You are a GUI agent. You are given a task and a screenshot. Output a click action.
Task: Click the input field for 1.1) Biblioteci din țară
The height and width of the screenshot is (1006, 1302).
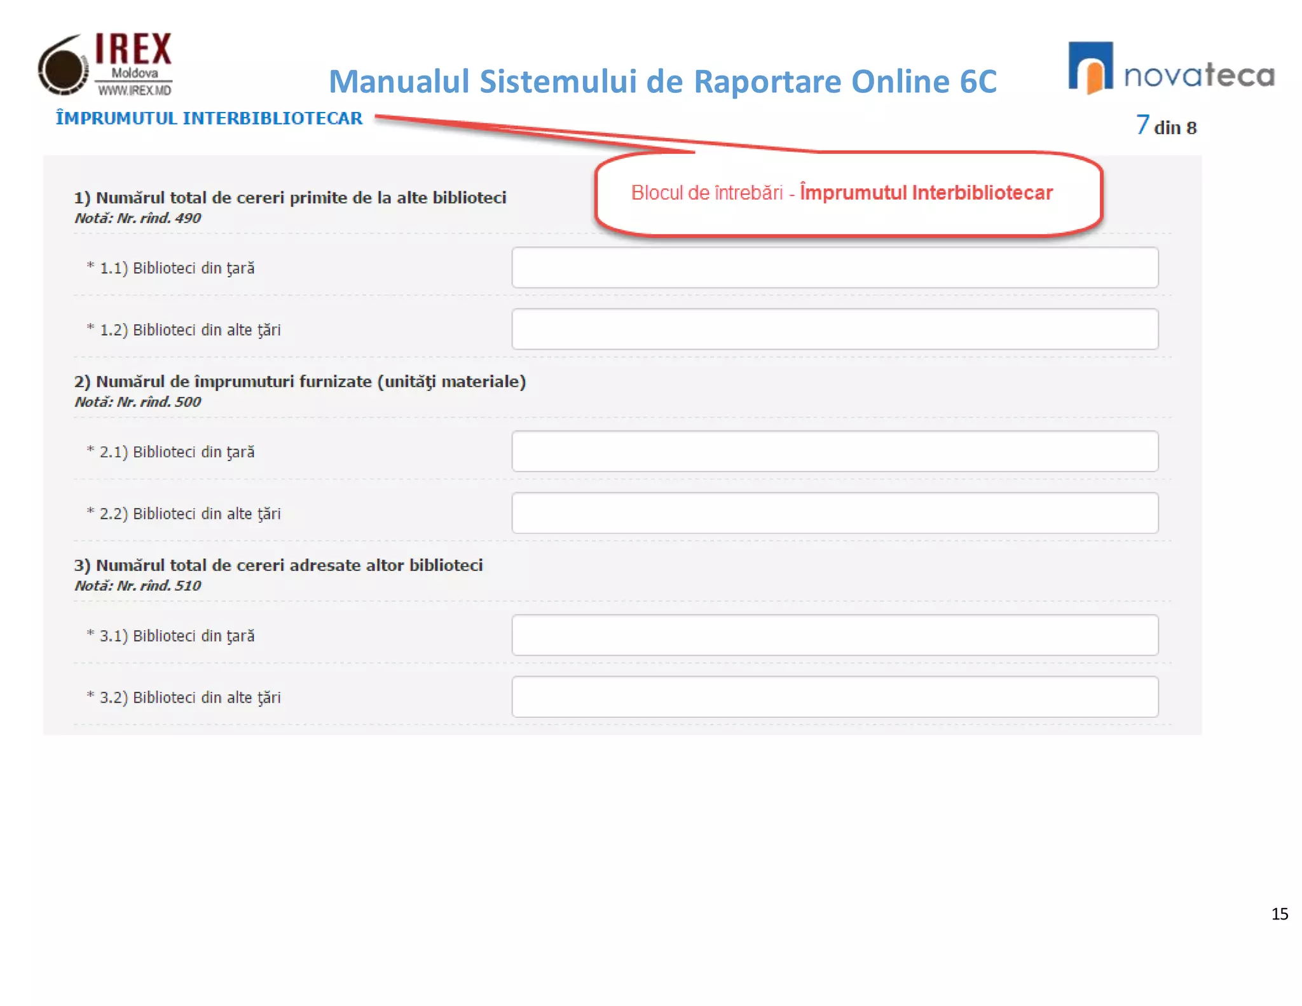[835, 268]
